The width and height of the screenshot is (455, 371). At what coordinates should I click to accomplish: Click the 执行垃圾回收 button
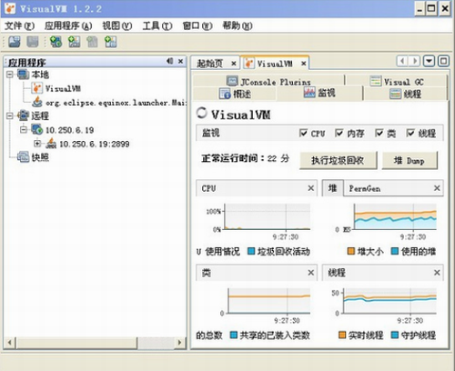click(338, 160)
